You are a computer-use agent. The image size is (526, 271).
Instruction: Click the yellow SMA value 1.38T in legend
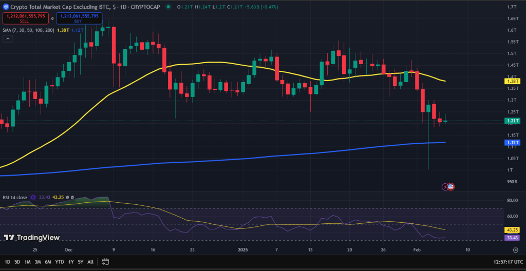63,30
